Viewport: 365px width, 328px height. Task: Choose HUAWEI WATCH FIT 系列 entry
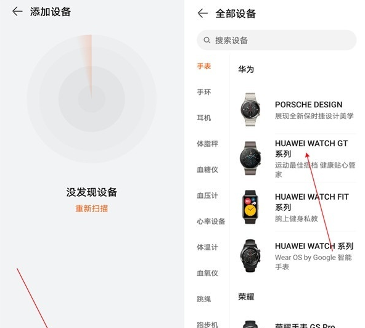(297, 207)
